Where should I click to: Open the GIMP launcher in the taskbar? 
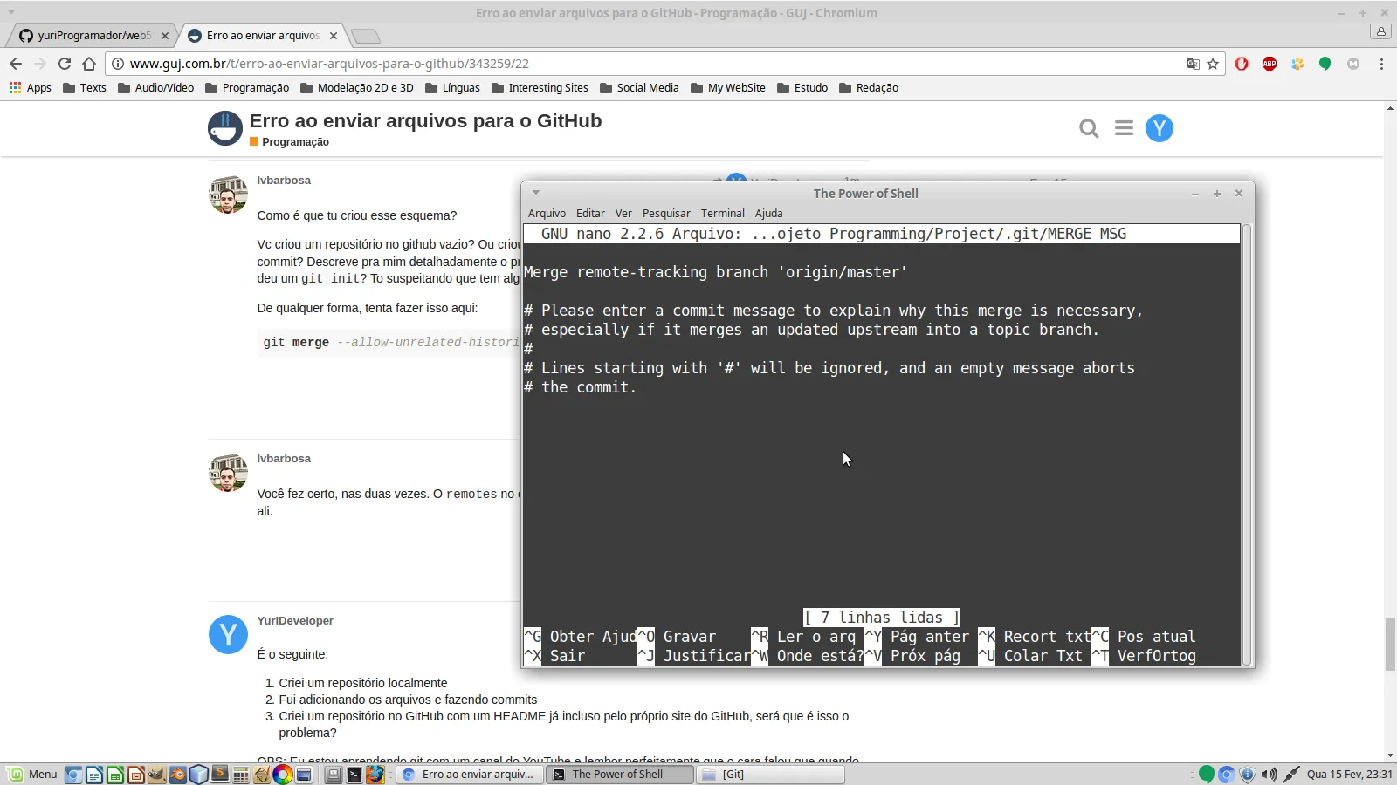pyautogui.click(x=157, y=775)
